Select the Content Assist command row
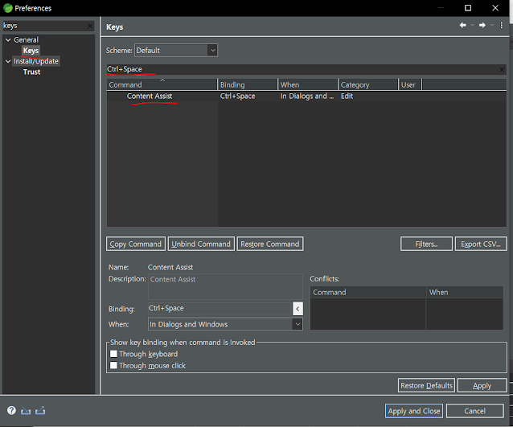The width and height of the screenshot is (513, 427). [306, 96]
